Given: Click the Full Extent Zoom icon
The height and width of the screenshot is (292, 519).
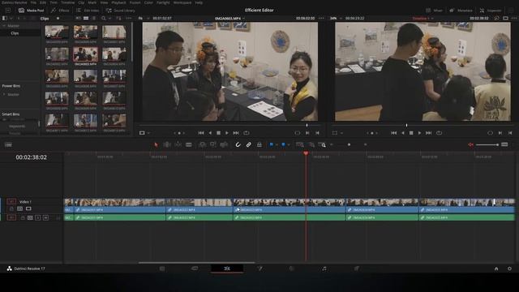Looking at the screenshot, I should [300, 144].
